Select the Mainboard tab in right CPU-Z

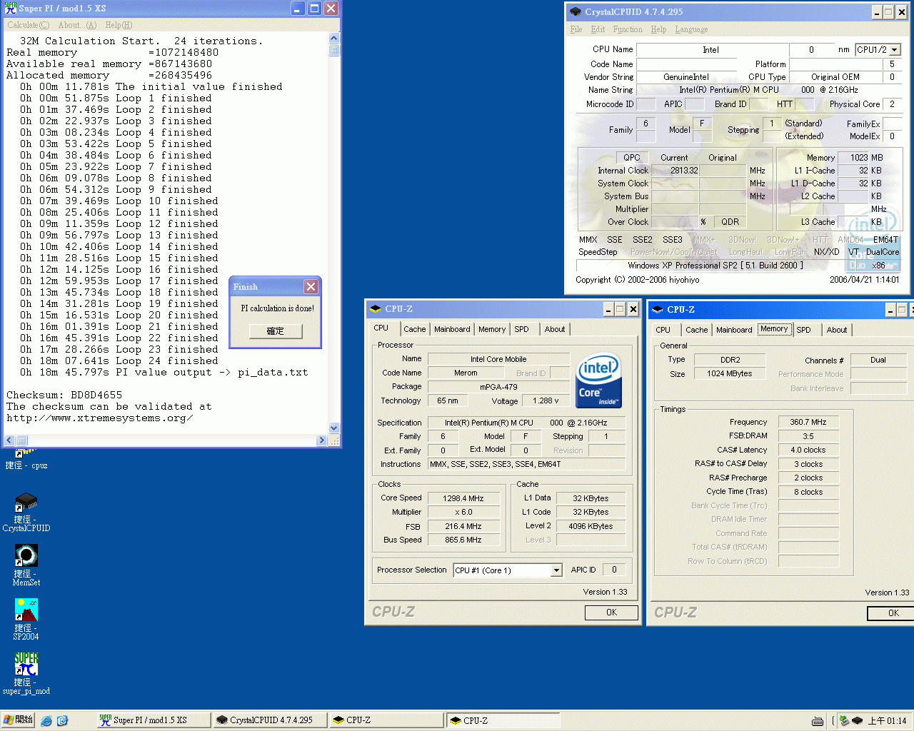tap(734, 330)
